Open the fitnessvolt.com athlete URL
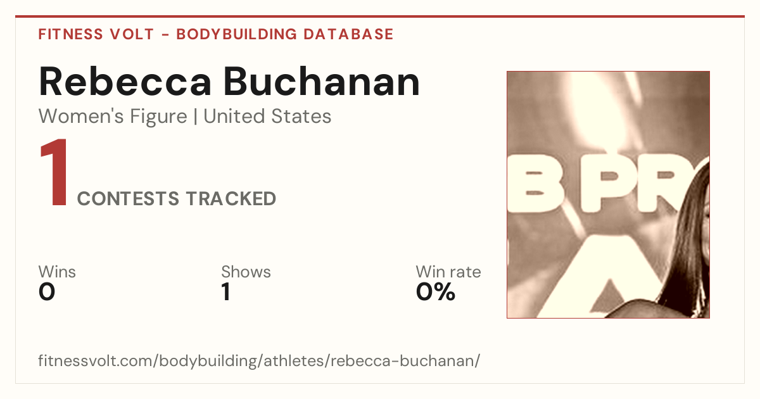The height and width of the screenshot is (399, 760). 259,361
